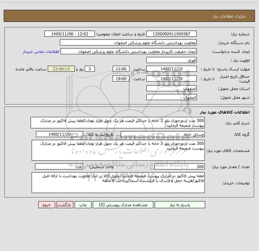The width and height of the screenshot is (259, 251).
Task: Click the شماره نیاز label
Action: [x=240, y=34]
